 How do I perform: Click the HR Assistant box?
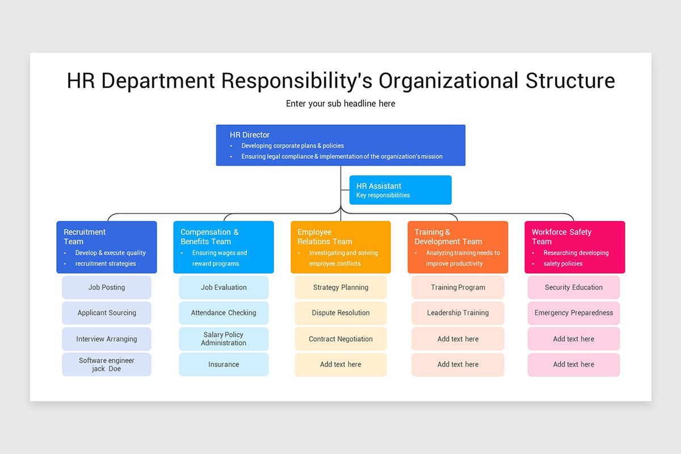[x=400, y=190]
